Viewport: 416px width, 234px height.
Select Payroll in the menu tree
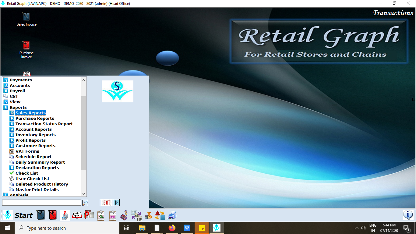(17, 91)
